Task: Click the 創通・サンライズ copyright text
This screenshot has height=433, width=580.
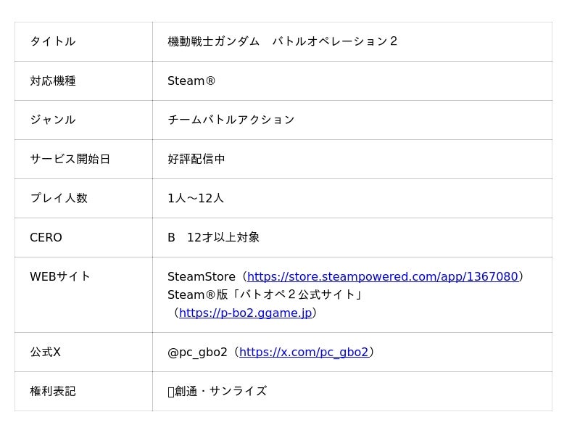Action: click(x=220, y=391)
